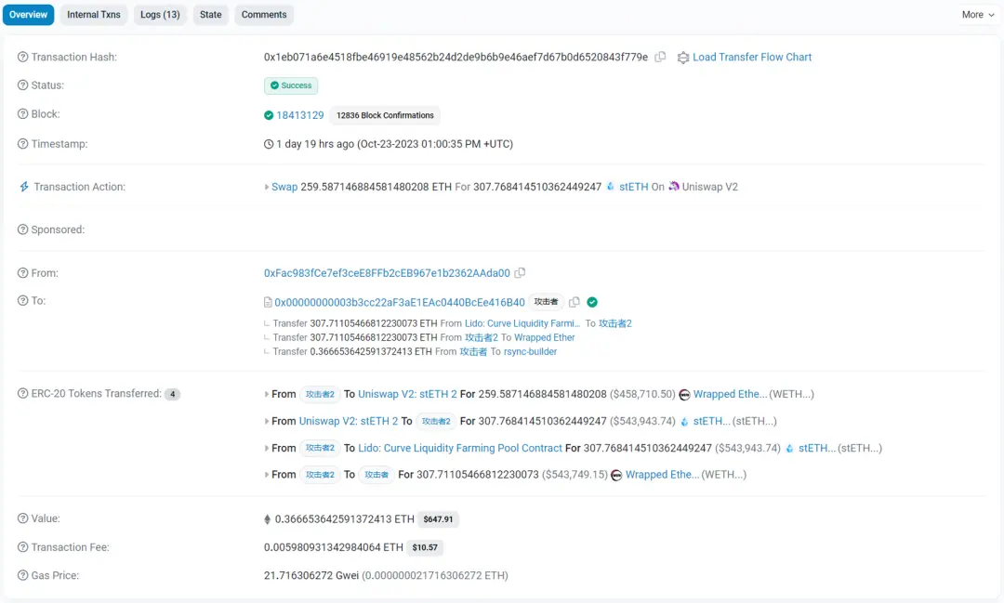Expand the last WETH transfer row arrow

[x=267, y=475]
